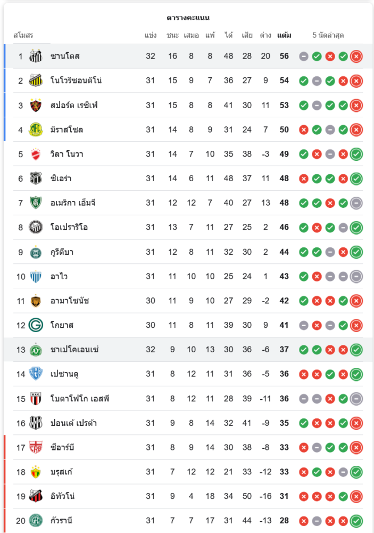Open the โนโวริซอนติโน่ team link
Screen dimensions: 374x533
click(76, 80)
